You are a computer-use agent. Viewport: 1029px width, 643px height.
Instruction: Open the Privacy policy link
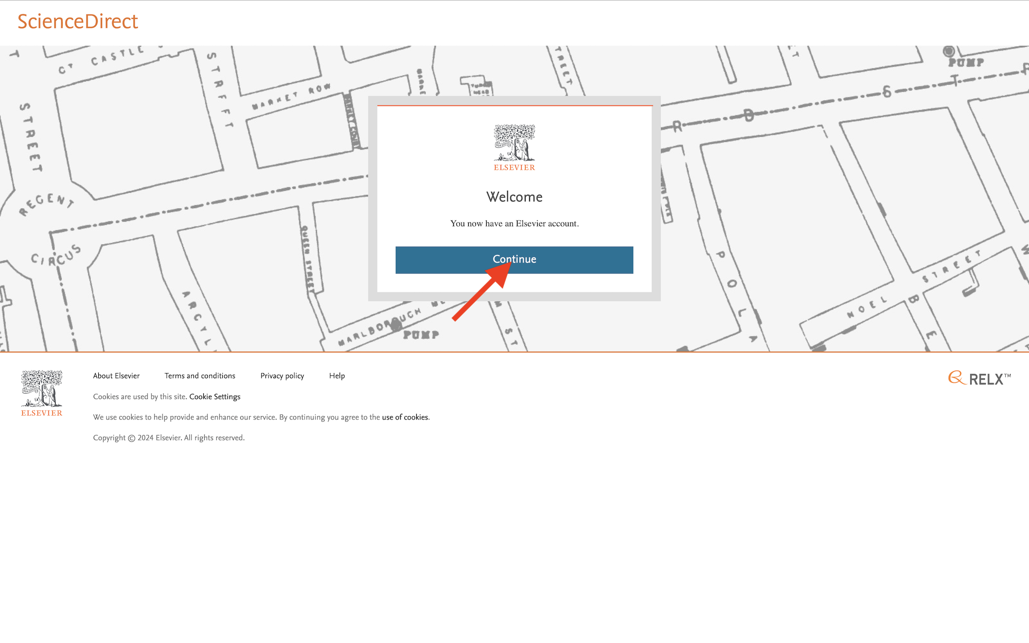282,376
